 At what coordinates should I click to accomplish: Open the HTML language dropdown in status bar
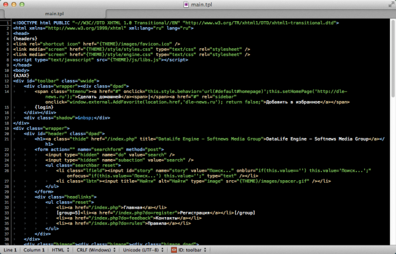click(x=60, y=250)
